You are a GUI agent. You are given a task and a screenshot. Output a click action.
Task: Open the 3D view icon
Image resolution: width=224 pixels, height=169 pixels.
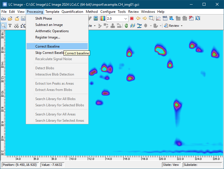[x=172, y=19]
